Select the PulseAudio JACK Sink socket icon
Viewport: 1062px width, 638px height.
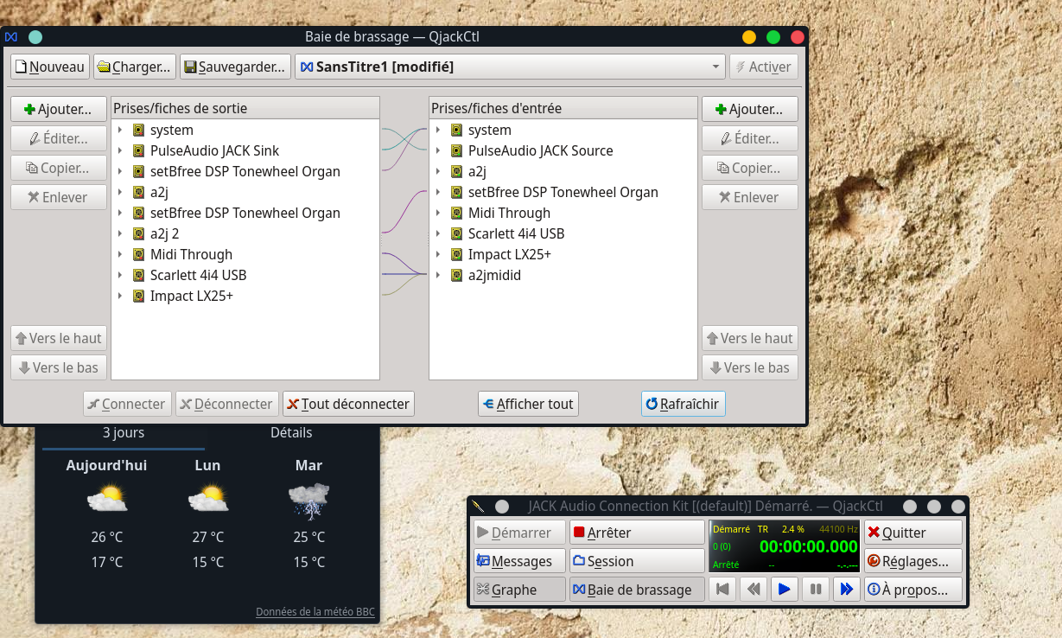[x=138, y=150]
